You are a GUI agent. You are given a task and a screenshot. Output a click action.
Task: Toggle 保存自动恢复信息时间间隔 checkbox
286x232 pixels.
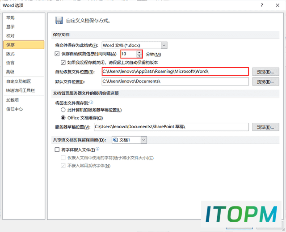57,54
